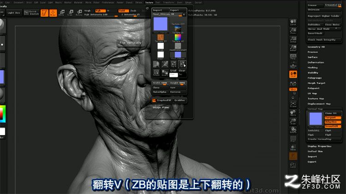Toggle the orange XYZ rotation button
346x194 pixels.
293,89
